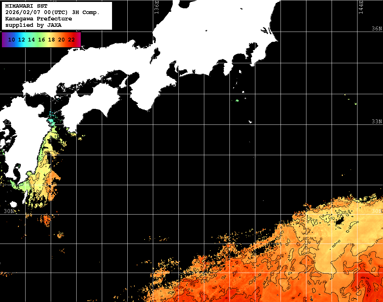
Task: Click the 30N label on the left edge
Action: [x=9, y=211]
